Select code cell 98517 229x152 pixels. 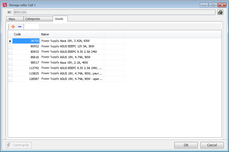(26, 63)
